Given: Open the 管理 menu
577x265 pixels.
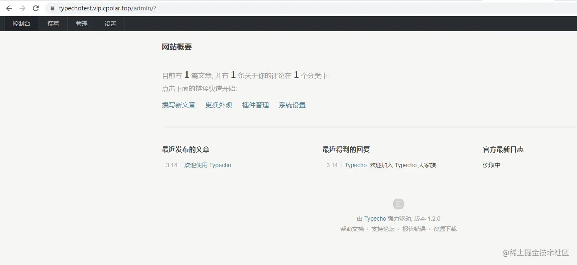Looking at the screenshot, I should pos(82,24).
